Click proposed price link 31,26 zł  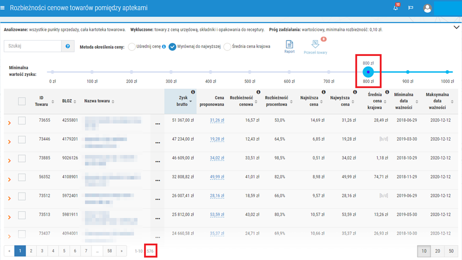(x=217, y=120)
